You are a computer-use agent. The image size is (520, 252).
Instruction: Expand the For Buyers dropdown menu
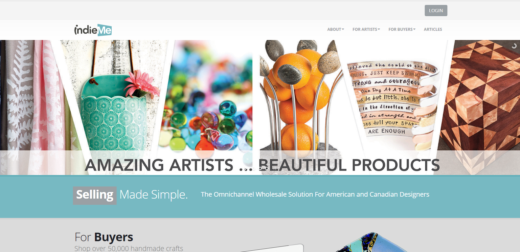[402, 29]
